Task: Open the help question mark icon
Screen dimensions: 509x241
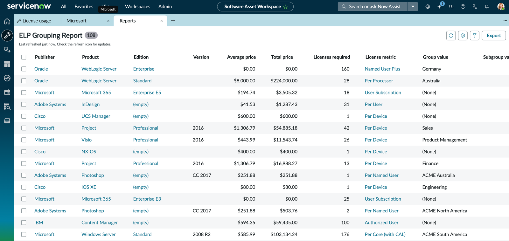Action: click(463, 7)
